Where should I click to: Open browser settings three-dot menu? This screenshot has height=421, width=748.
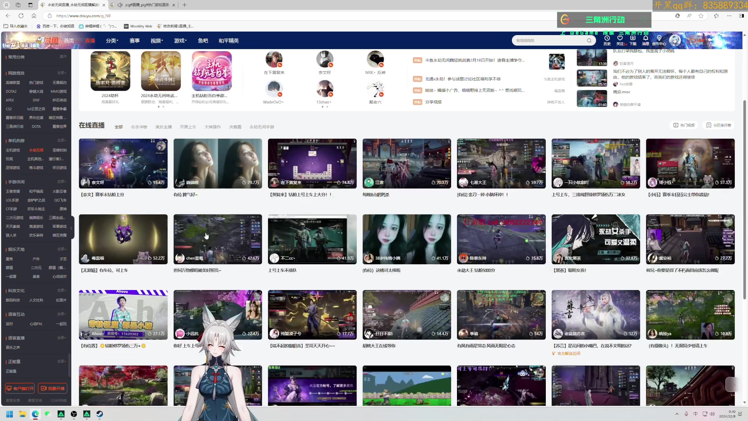[x=729, y=16]
